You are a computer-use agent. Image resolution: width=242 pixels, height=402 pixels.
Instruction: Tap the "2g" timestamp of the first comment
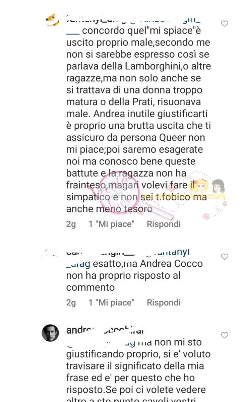pos(71,224)
